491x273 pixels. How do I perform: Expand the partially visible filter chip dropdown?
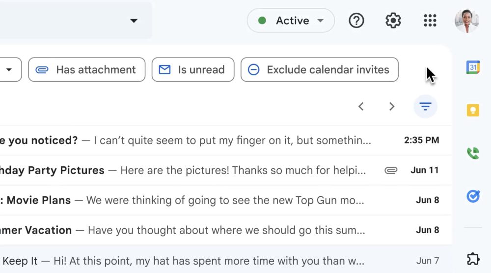point(9,70)
